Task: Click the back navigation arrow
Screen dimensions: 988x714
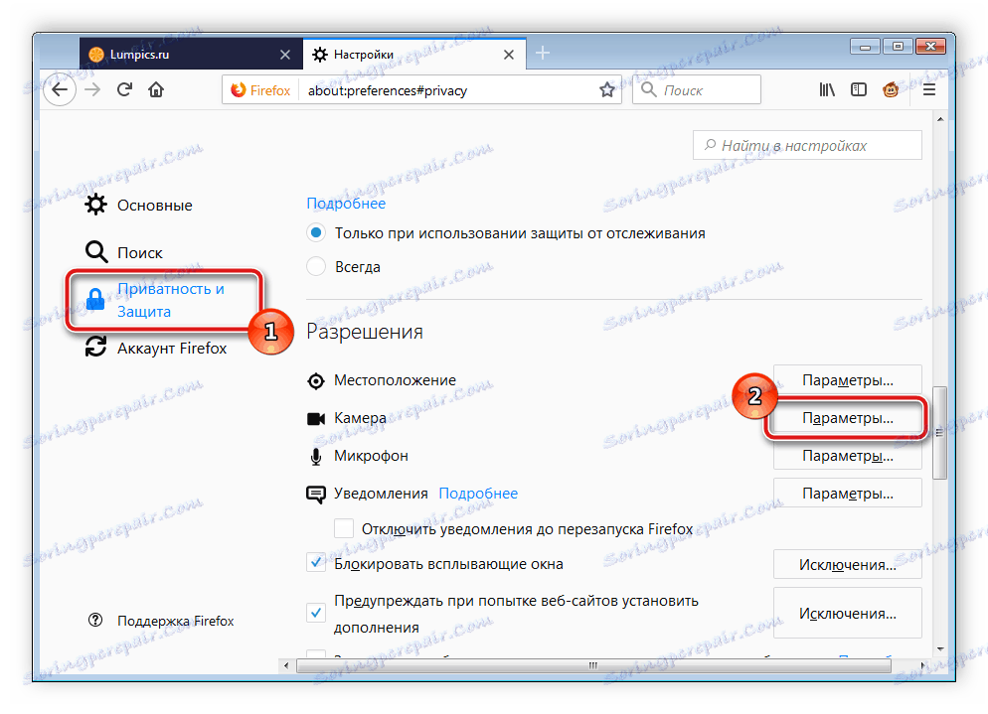Action: tap(60, 89)
